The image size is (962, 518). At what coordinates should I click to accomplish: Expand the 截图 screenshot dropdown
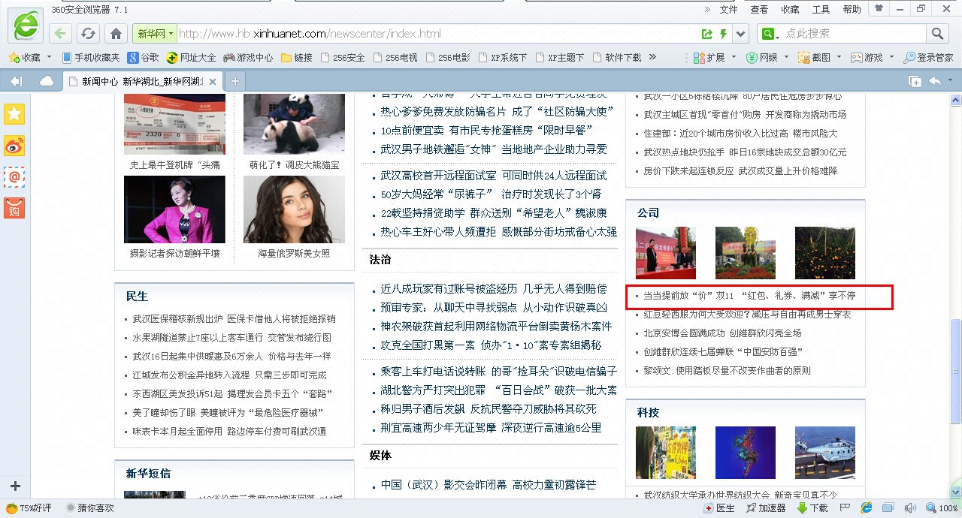[x=838, y=57]
